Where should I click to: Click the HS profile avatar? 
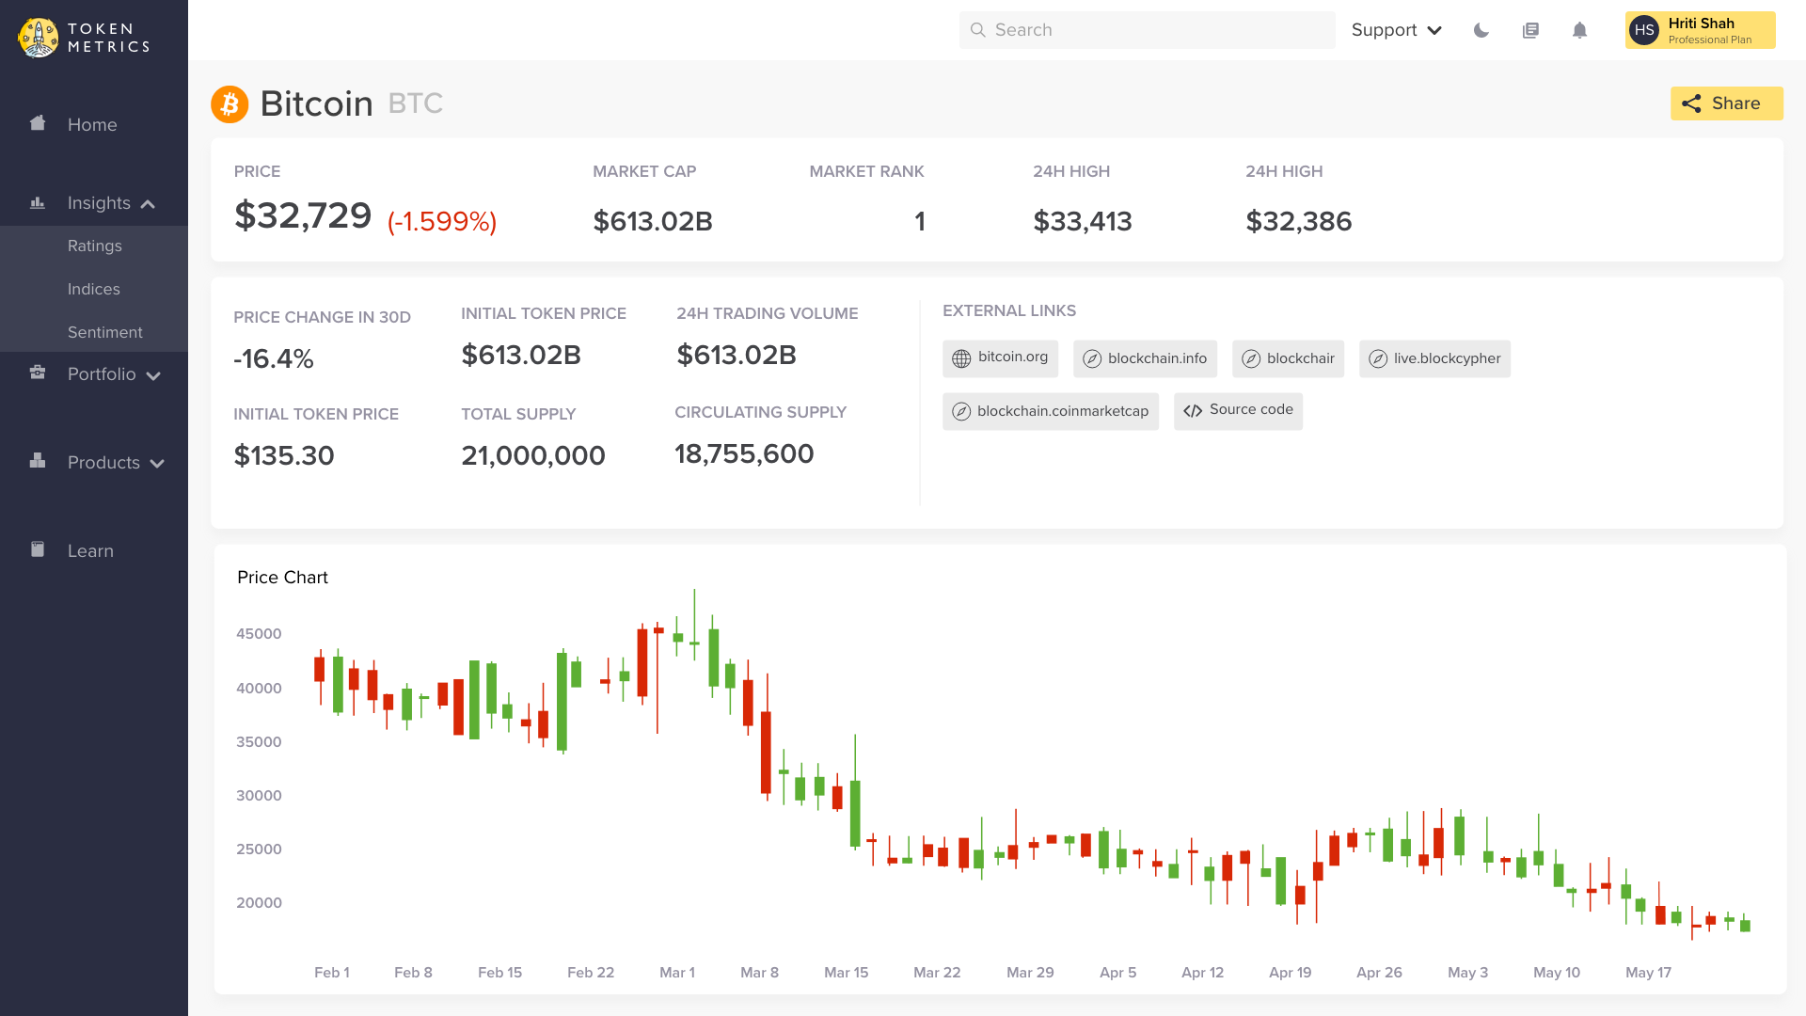pos(1643,30)
